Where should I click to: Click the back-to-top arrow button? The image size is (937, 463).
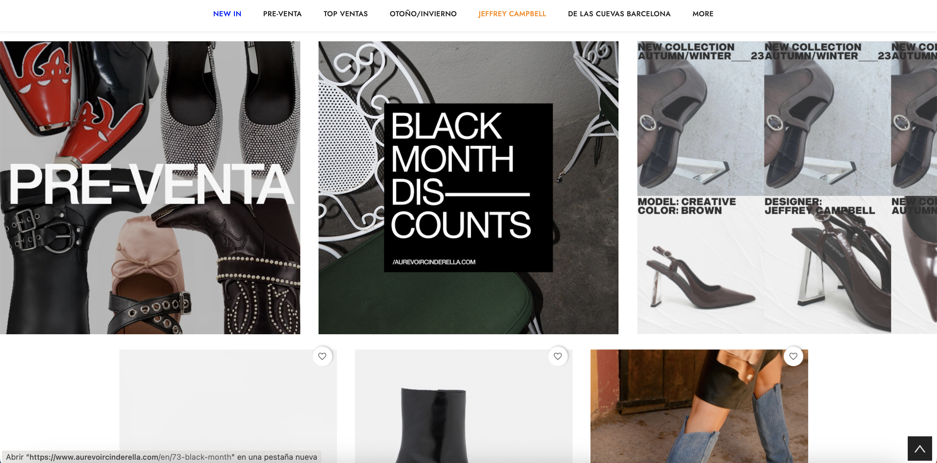919,448
